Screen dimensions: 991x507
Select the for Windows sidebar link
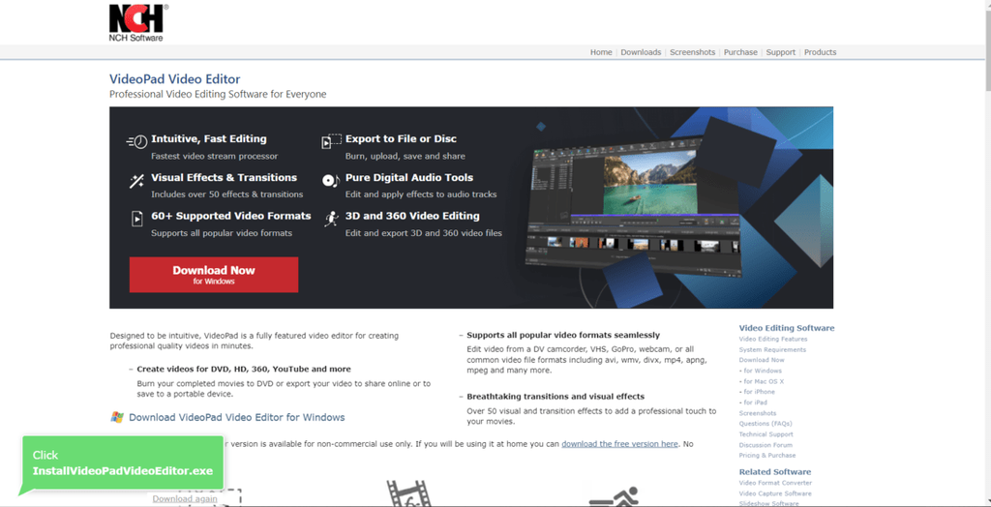click(x=761, y=371)
